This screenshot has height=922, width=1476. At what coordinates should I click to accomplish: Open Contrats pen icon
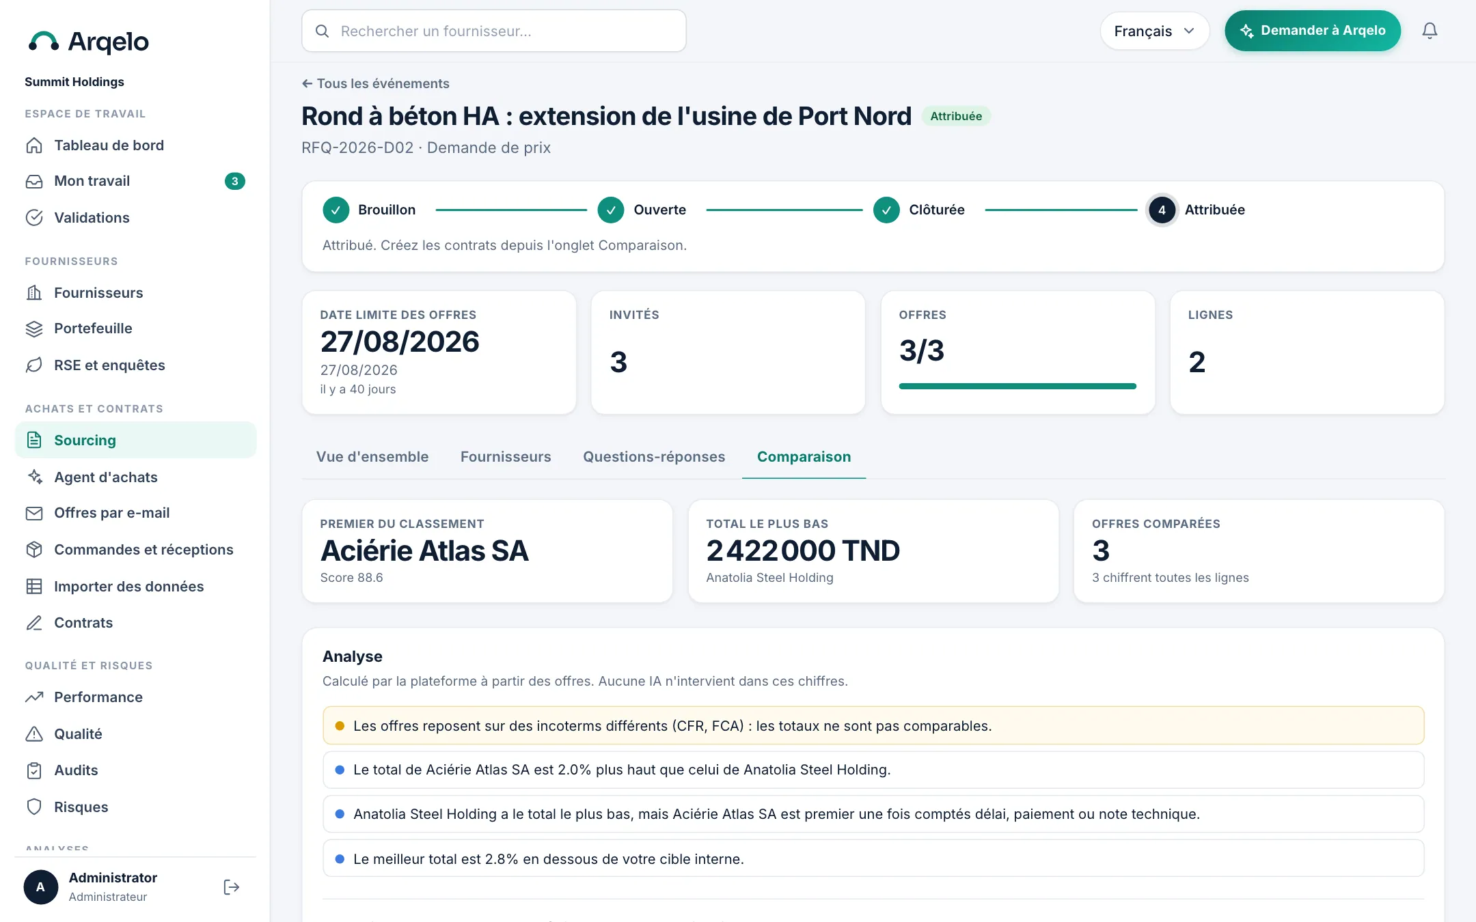(x=34, y=623)
